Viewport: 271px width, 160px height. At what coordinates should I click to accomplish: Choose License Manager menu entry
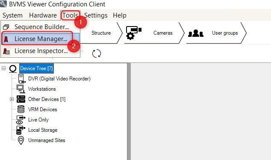(40, 39)
